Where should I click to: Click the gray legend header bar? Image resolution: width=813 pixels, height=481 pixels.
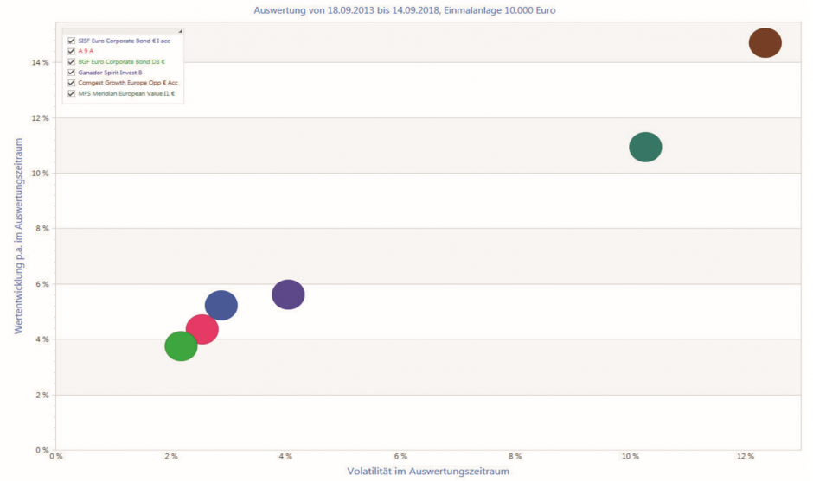121,30
